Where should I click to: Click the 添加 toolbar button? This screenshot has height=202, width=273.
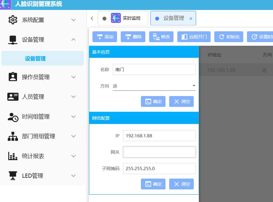coord(105,37)
